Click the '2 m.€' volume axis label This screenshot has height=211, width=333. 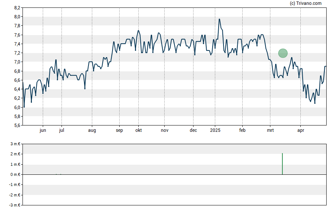tap(15, 154)
